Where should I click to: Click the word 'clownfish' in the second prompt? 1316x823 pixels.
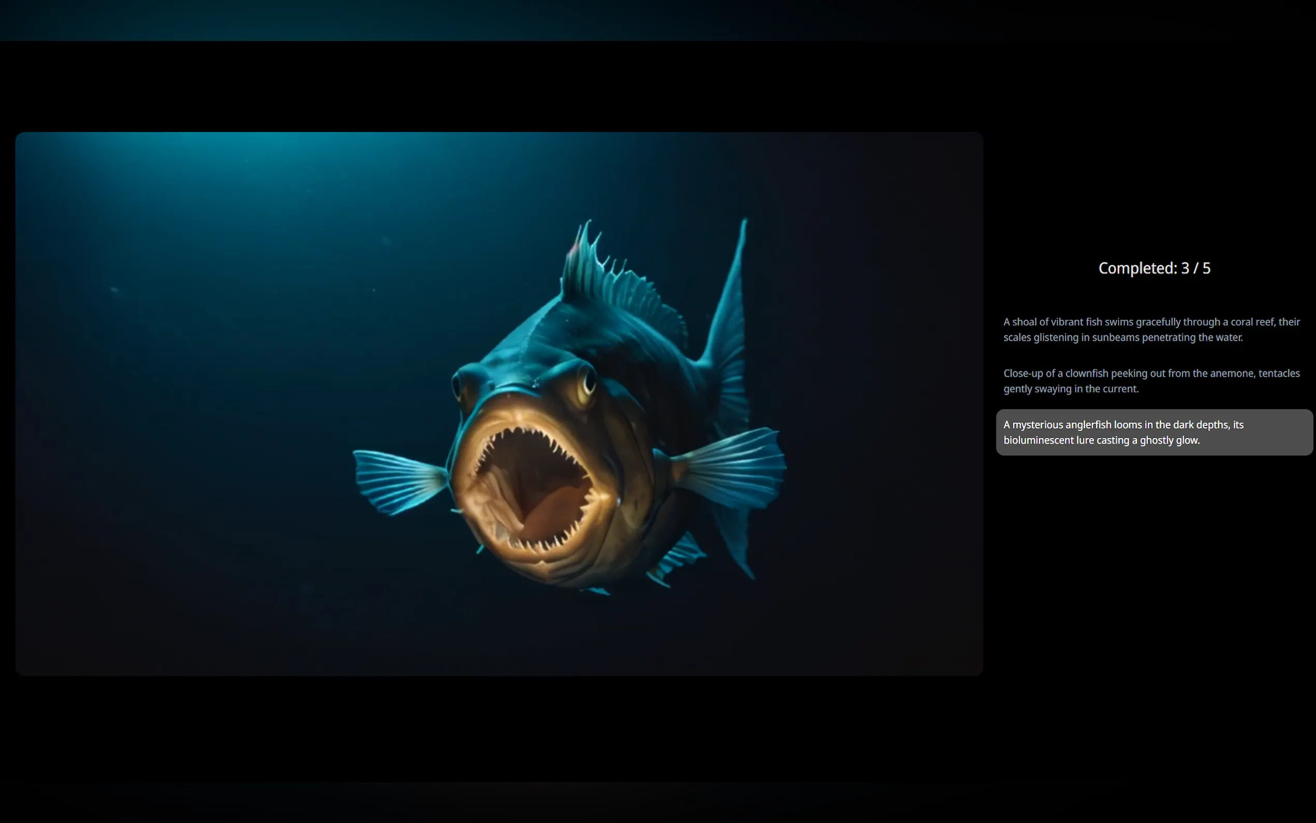[x=1086, y=373]
